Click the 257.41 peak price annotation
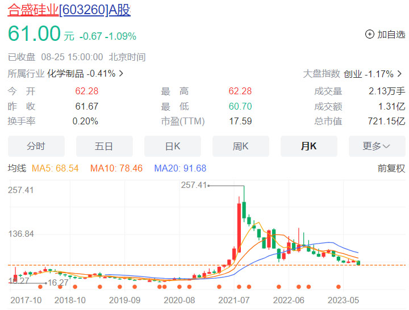 click(194, 185)
